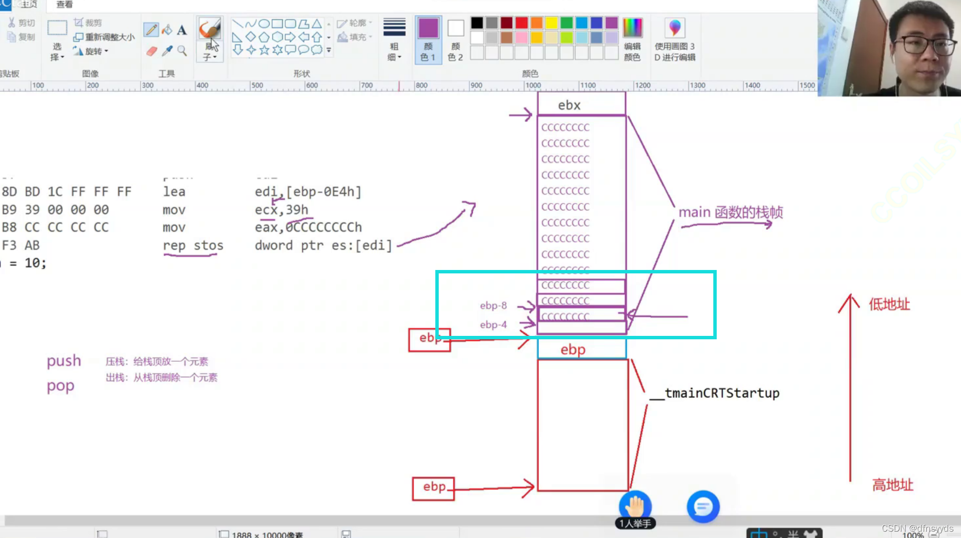Switch to the View tab
Viewport: 961px width, 538px height.
click(64, 4)
